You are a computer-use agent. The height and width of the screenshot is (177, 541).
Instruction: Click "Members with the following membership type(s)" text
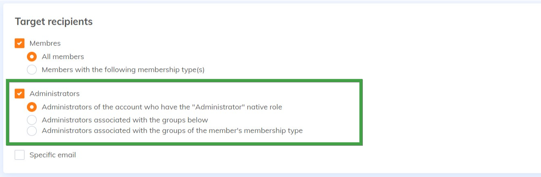coord(123,70)
